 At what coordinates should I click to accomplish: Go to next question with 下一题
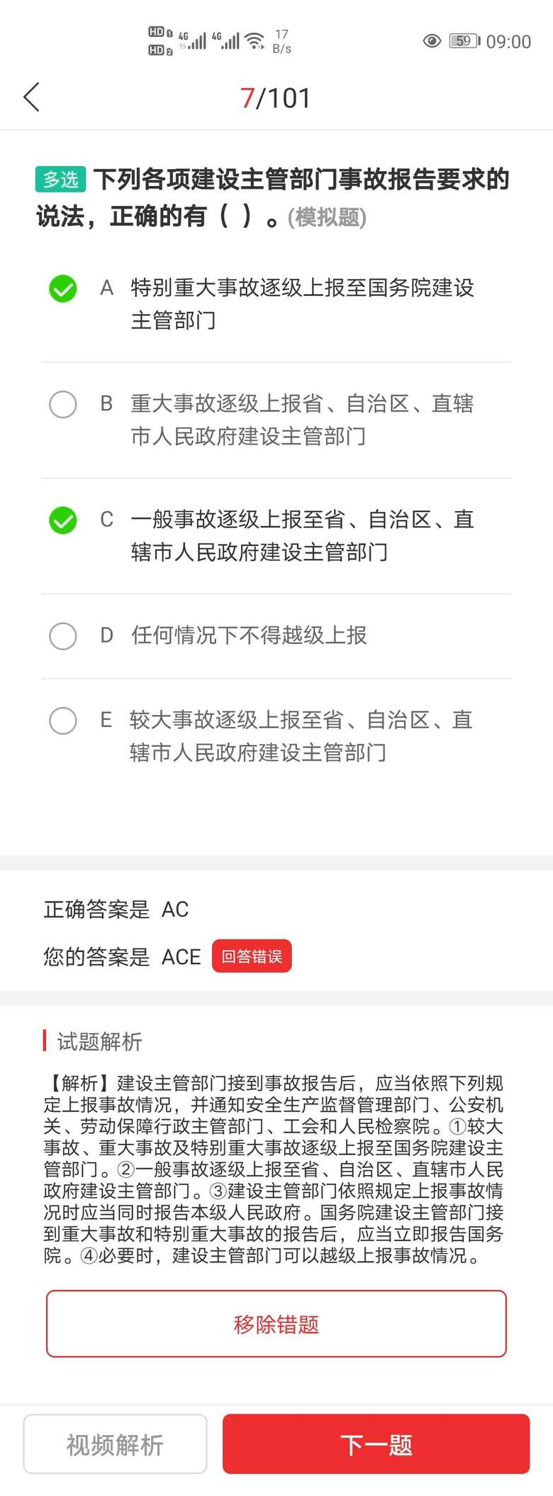pos(376,1444)
